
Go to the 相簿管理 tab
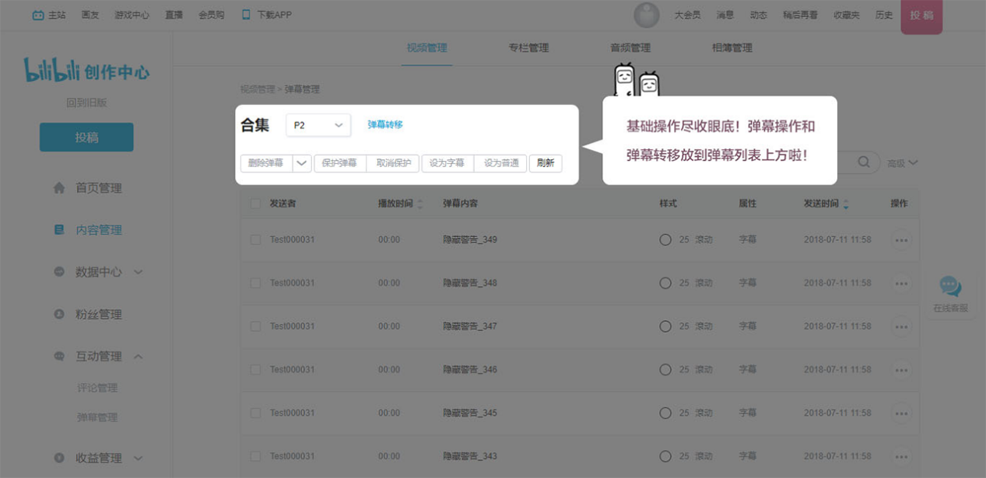732,48
